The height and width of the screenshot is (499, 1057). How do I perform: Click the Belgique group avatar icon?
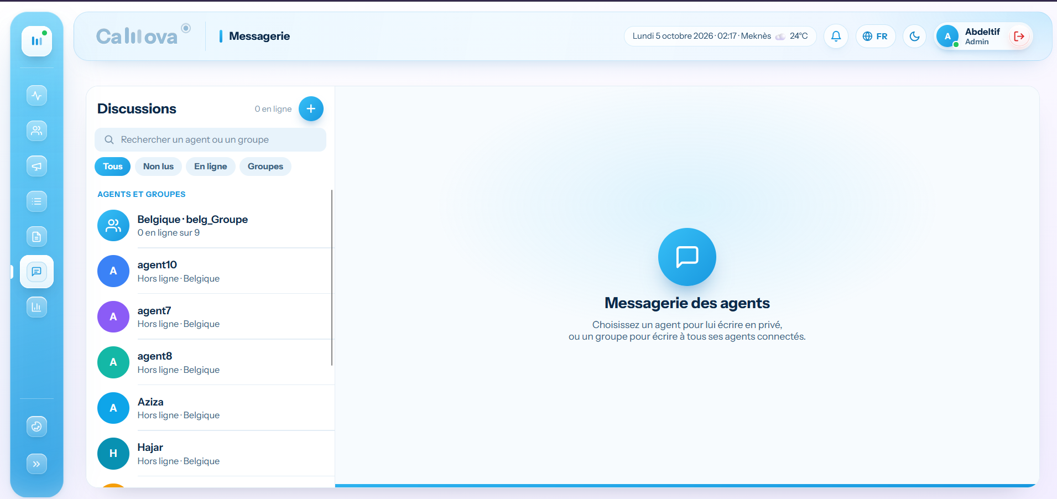tap(113, 226)
